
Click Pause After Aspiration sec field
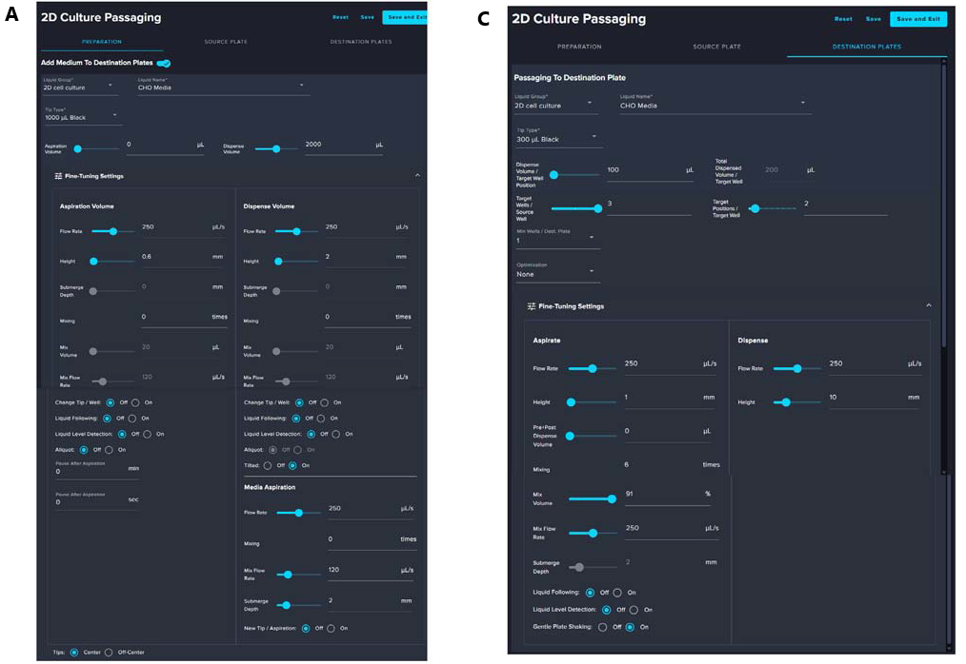pyautogui.click(x=97, y=501)
